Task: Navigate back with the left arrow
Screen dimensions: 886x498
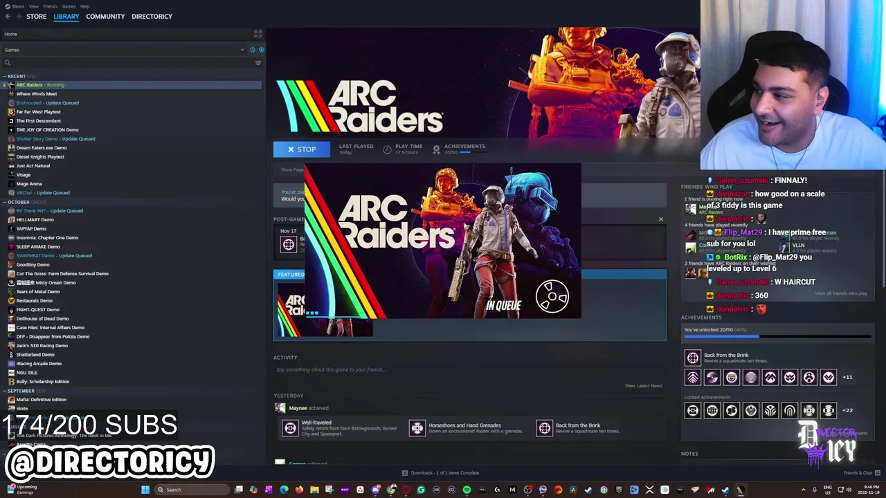Action: click(8, 16)
